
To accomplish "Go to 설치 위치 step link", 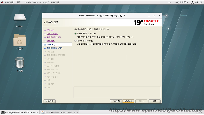I will pos(51,41).
